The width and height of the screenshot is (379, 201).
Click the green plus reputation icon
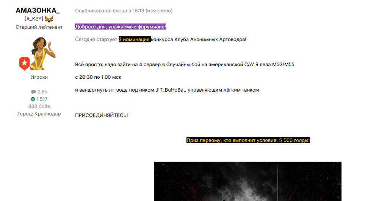(33, 99)
